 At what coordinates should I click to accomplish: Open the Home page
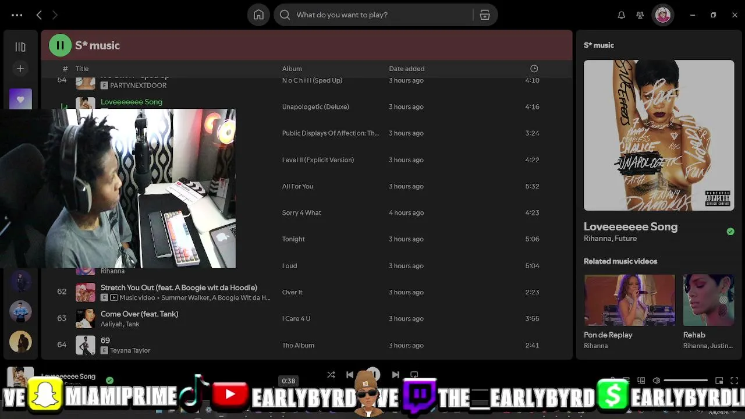point(258,15)
